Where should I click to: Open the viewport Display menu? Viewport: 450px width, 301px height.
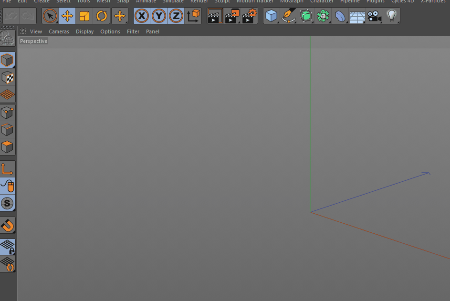(x=84, y=31)
